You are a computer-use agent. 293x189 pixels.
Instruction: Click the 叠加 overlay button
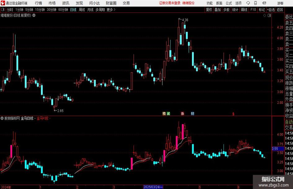point(218,10)
